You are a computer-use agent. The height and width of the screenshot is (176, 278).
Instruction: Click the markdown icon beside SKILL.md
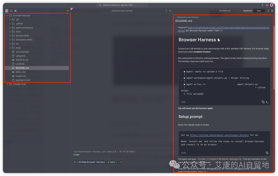coord(13,72)
